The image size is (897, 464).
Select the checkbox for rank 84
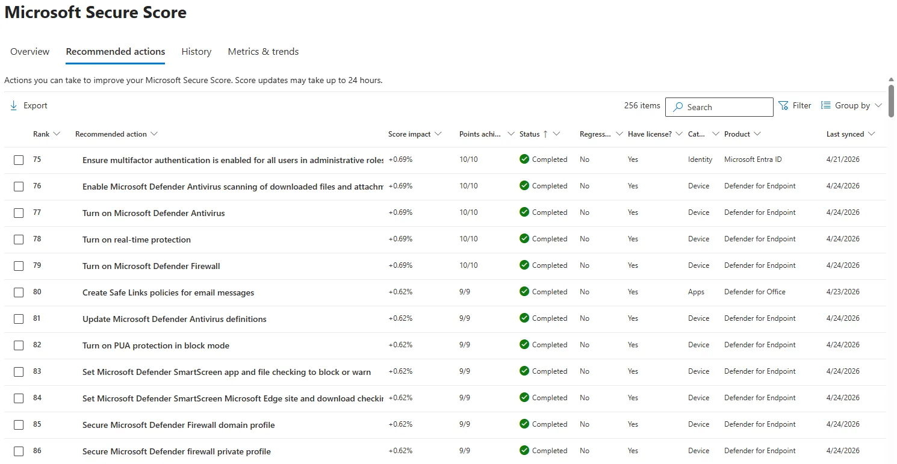click(19, 398)
